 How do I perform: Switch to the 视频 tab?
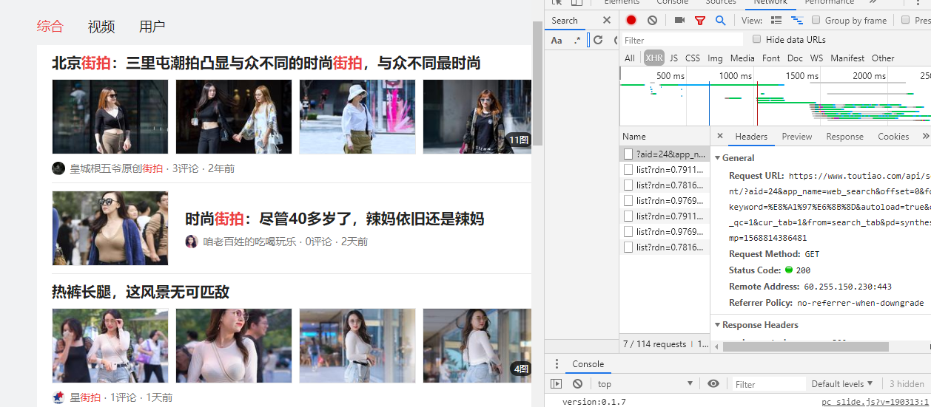pyautogui.click(x=101, y=27)
